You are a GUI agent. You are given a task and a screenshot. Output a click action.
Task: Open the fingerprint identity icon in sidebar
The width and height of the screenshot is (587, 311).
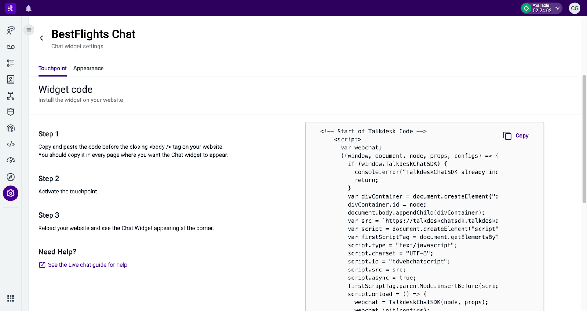[x=11, y=128]
